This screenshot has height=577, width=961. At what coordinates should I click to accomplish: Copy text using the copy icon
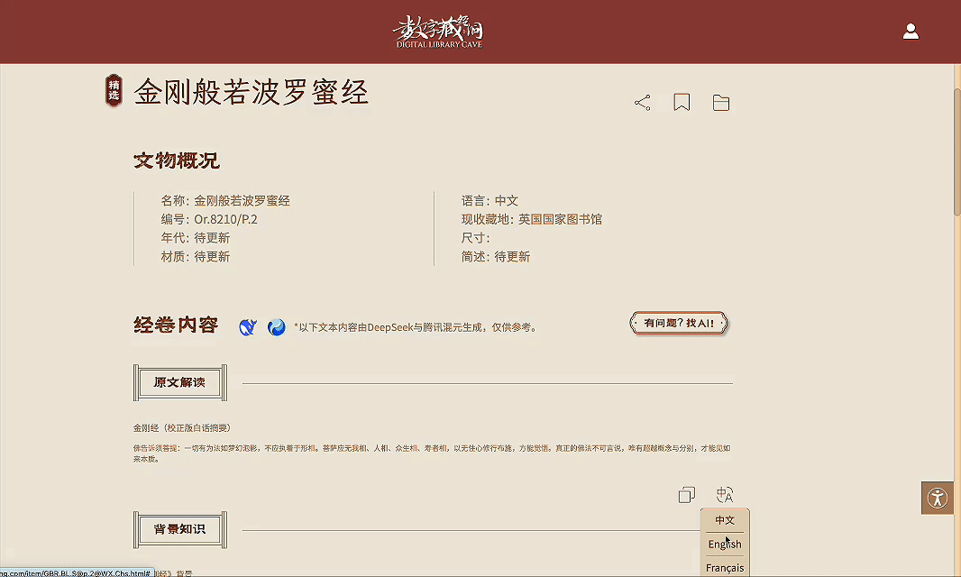[x=686, y=494]
